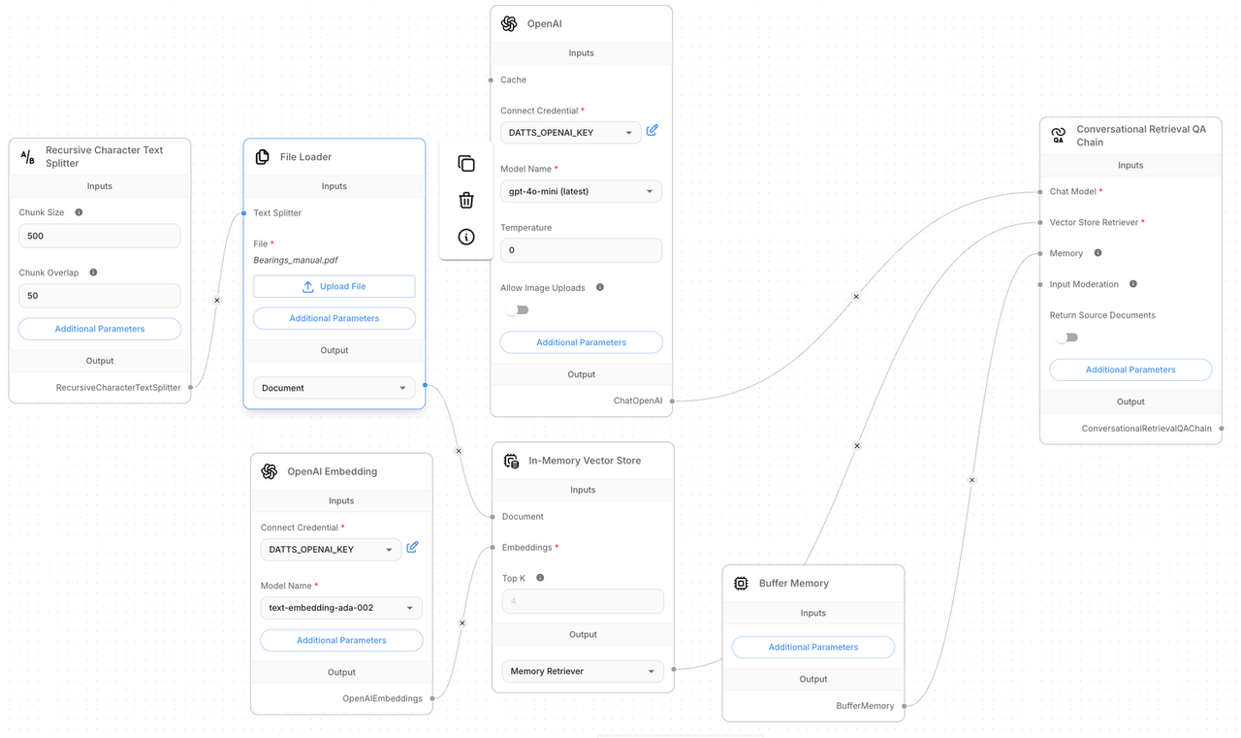Show Memory input info tooltip
This screenshot has height=738, width=1241.
click(x=1098, y=253)
